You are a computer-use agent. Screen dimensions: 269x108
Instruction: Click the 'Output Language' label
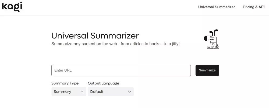pyautogui.click(x=103, y=83)
